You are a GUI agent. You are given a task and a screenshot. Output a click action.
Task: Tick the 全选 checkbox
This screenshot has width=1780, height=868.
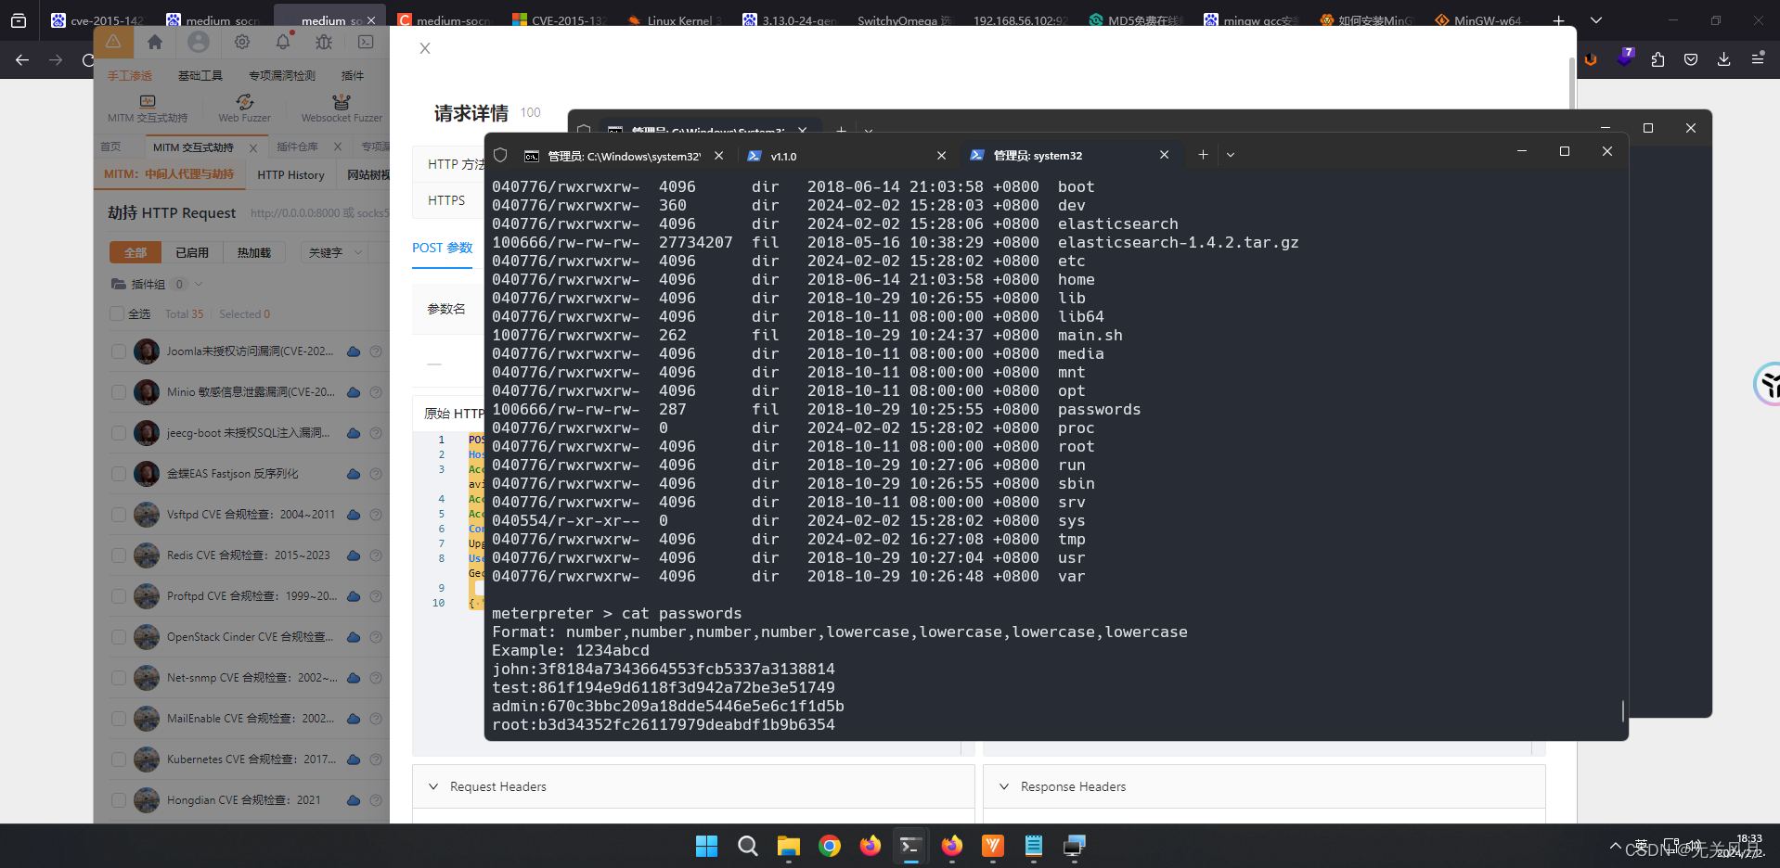[117, 313]
